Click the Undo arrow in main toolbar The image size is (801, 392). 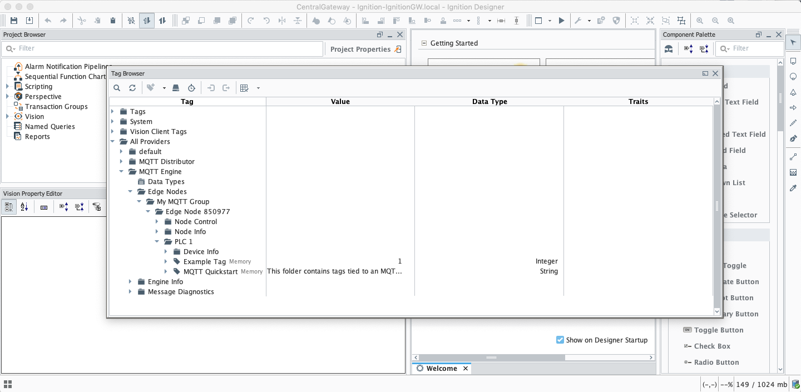(x=48, y=21)
